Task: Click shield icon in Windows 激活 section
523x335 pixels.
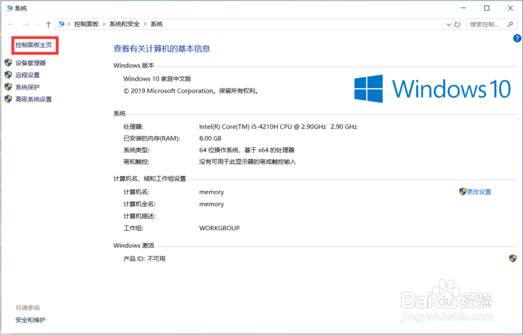Action: click(513, 258)
